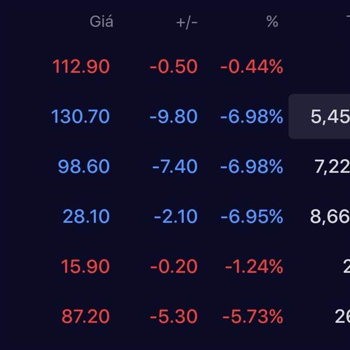
Task: Click the -6.95% percent change
Action: 251,217
